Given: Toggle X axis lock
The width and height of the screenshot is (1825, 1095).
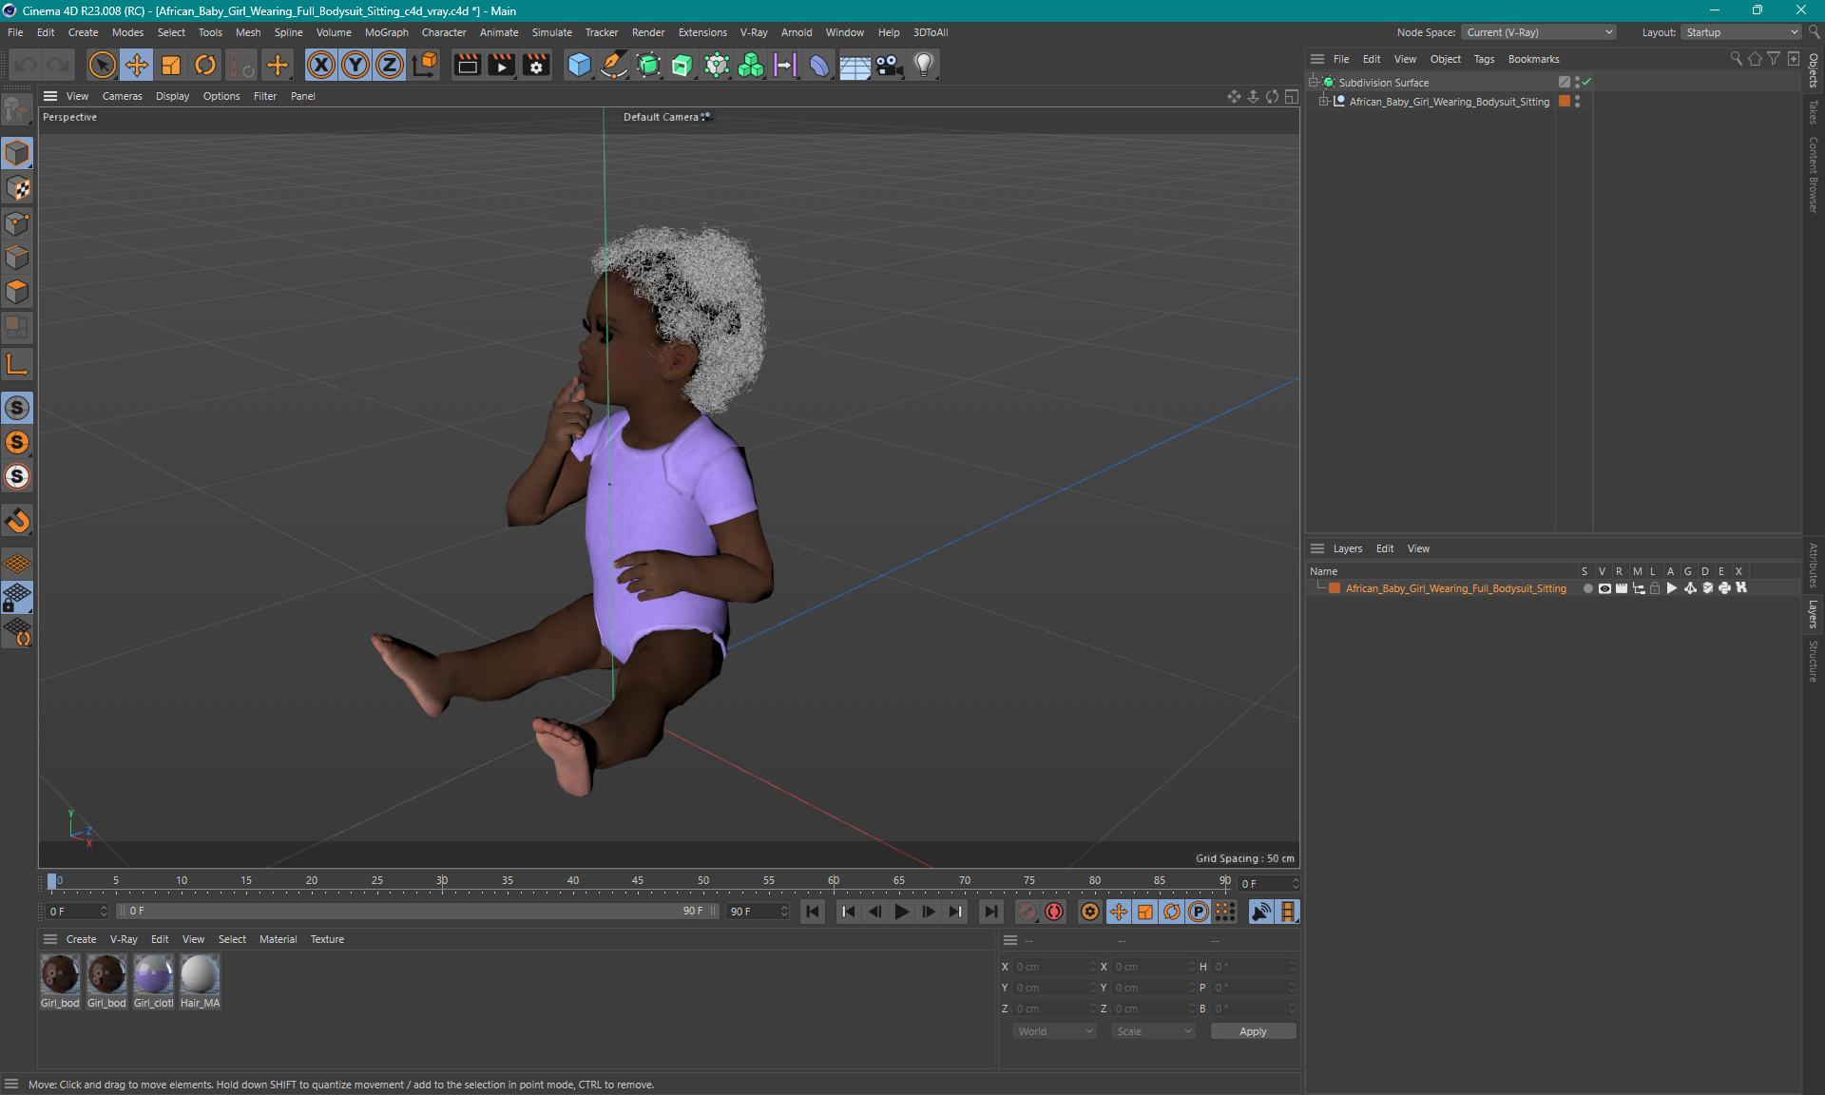Looking at the screenshot, I should click(x=321, y=65).
